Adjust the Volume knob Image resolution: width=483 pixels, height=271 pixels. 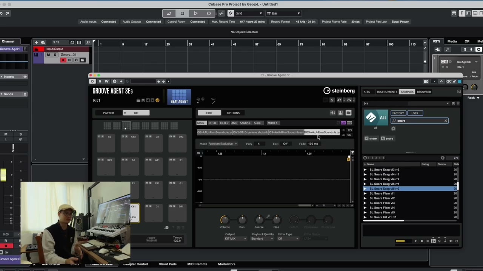tap(225, 219)
